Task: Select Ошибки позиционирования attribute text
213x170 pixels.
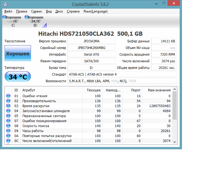Action: [44, 121]
